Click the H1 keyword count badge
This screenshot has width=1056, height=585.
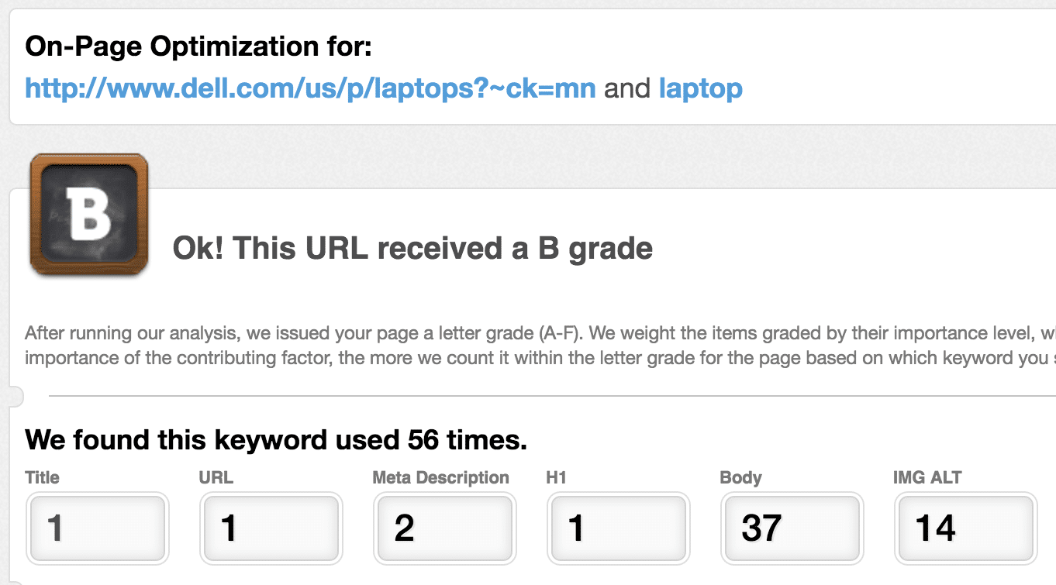(x=617, y=528)
